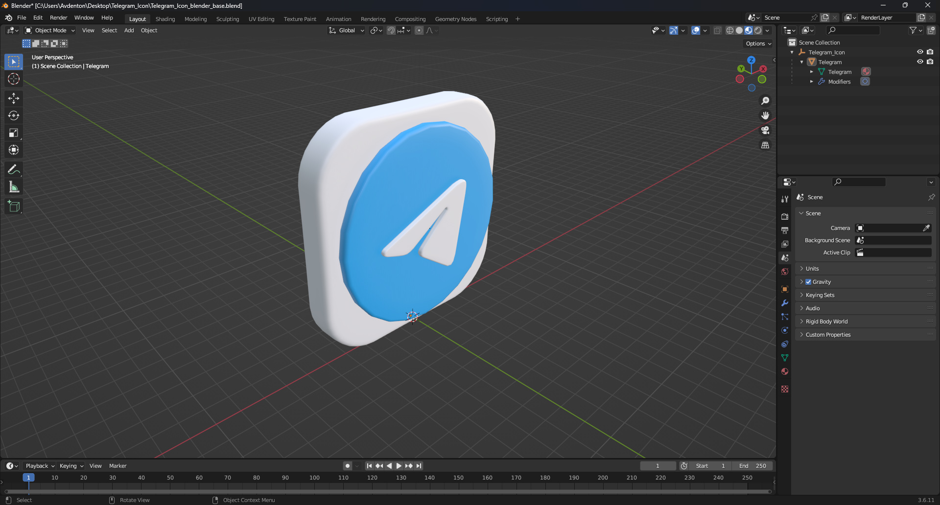
Task: Toggle the Gravity checkbox
Action: (808, 282)
